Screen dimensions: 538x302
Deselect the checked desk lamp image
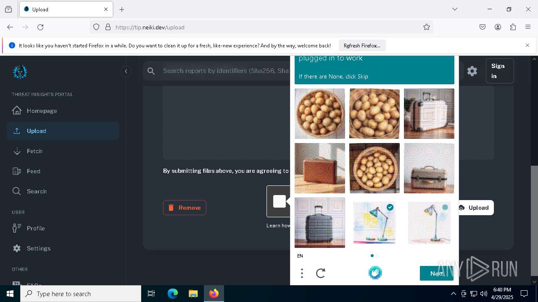click(374, 223)
